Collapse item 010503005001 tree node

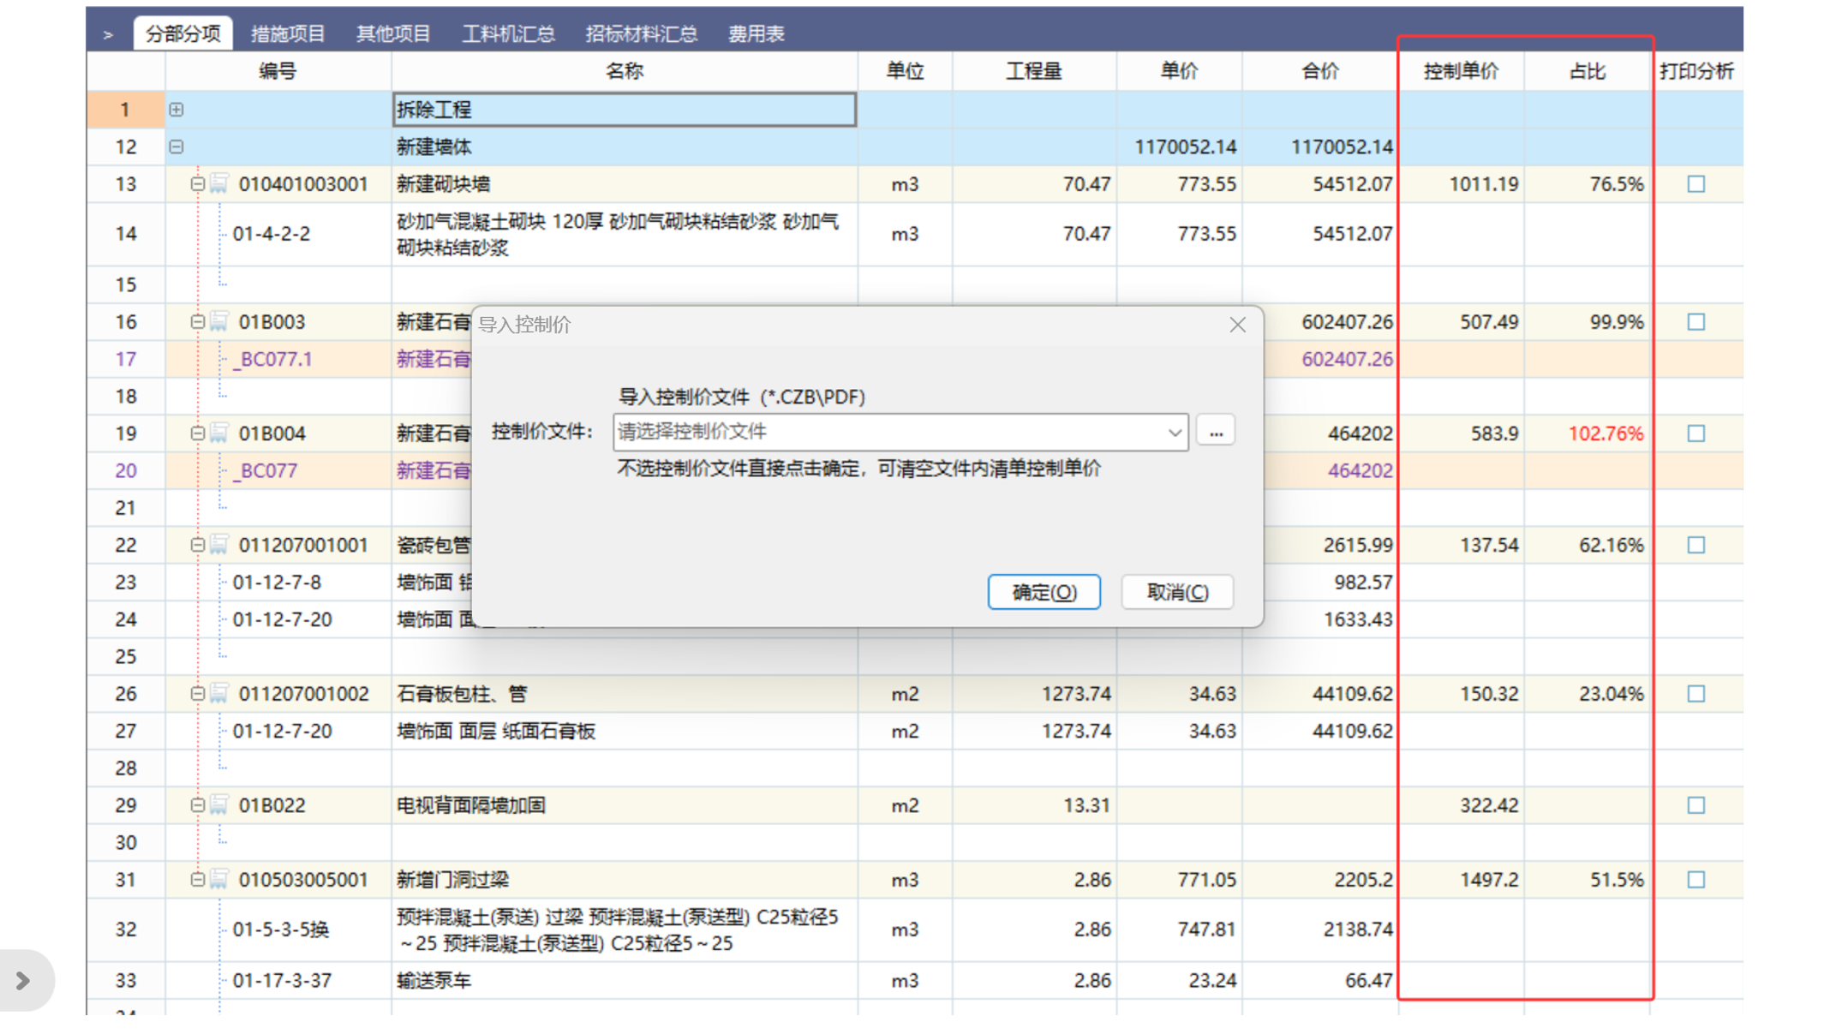198,879
